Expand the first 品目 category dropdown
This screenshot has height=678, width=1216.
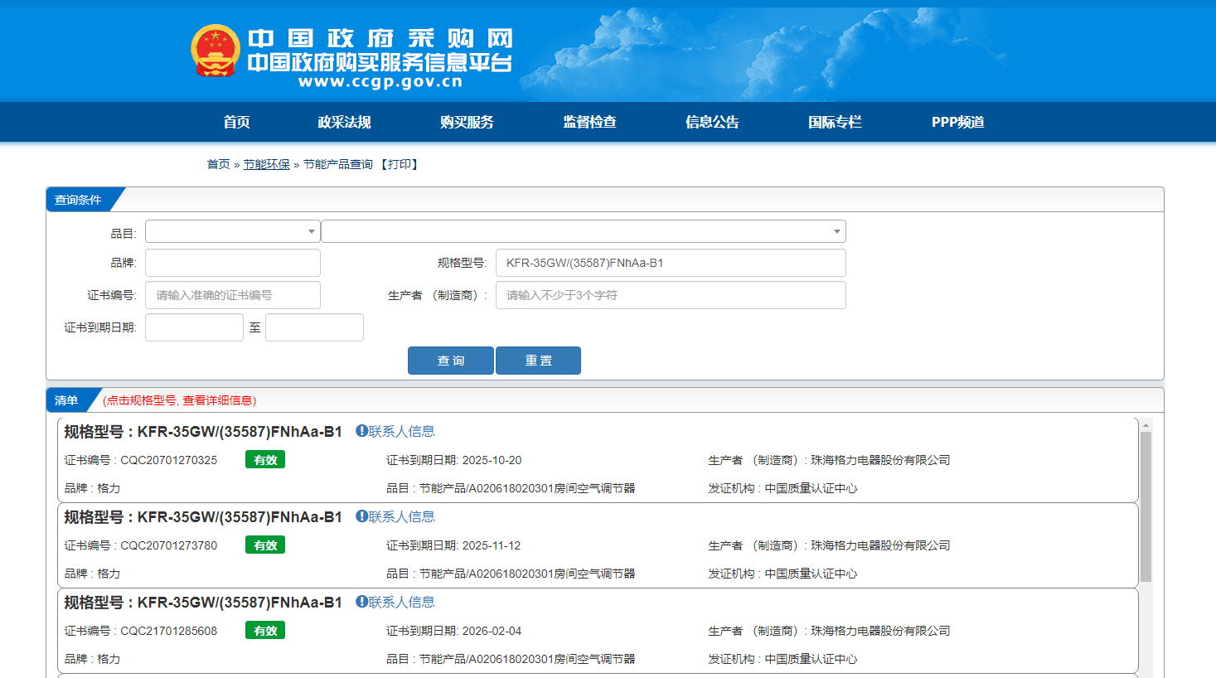click(x=232, y=231)
